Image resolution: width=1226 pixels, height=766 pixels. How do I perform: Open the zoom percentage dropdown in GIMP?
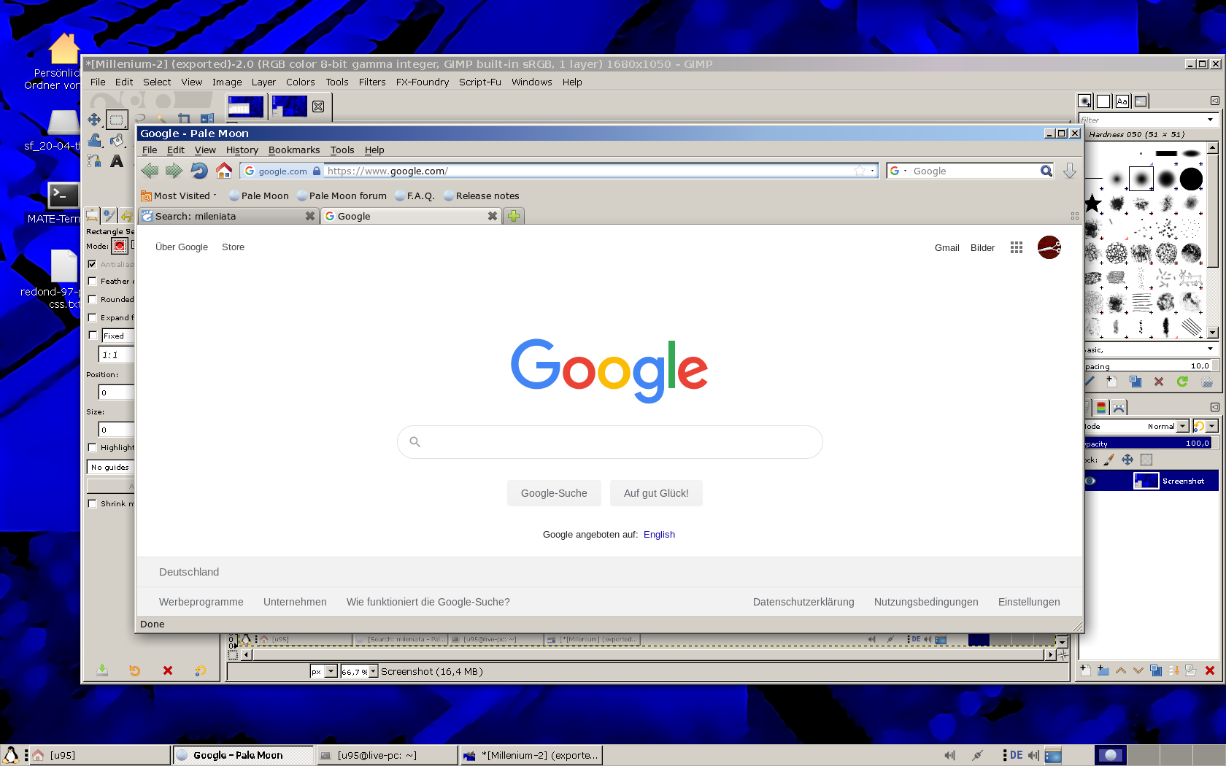[373, 671]
